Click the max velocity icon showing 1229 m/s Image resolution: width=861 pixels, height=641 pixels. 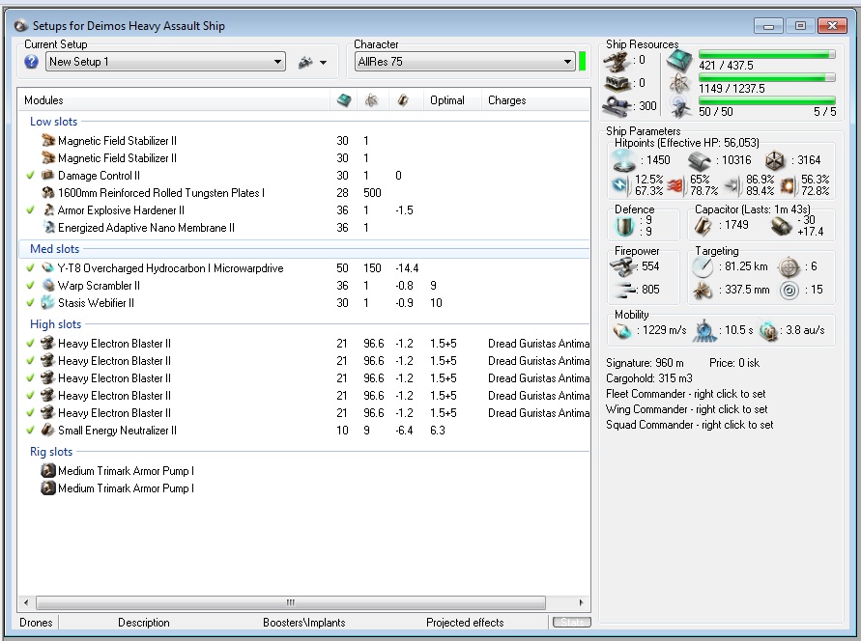pyautogui.click(x=622, y=331)
